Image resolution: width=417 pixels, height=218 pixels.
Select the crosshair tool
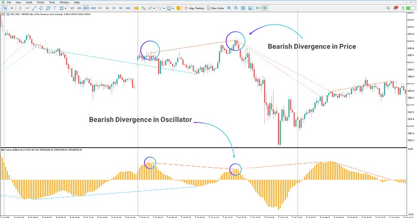pos(12,8)
